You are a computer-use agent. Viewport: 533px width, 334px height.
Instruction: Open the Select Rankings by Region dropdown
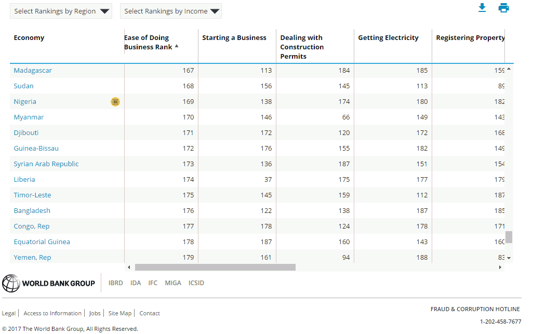point(61,11)
